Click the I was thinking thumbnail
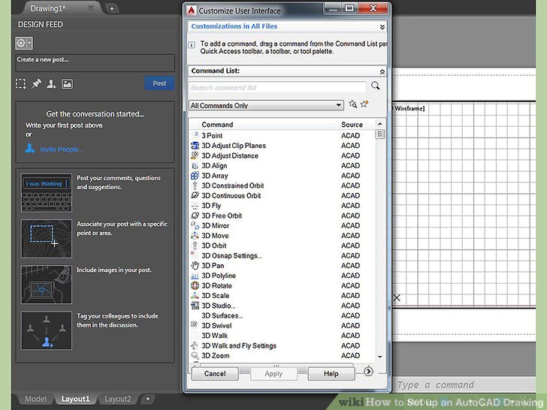This screenshot has width=547, height=410. tap(47, 193)
